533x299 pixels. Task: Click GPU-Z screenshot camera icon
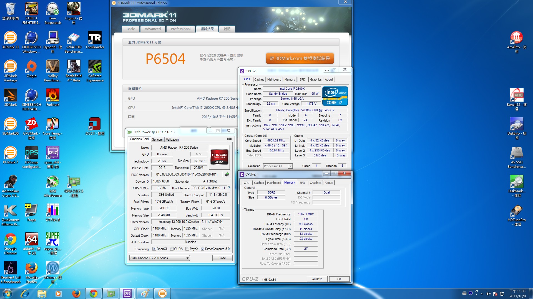tap(229, 139)
